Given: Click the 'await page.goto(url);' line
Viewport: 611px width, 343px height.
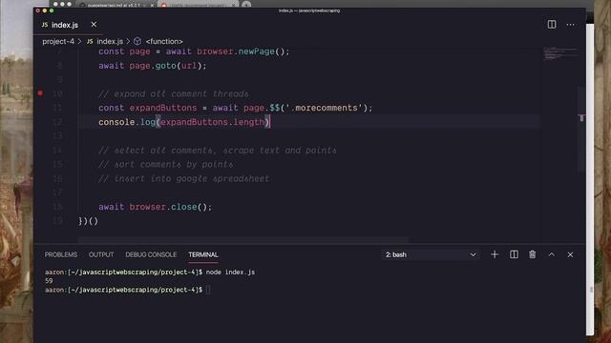Looking at the screenshot, I should pos(153,66).
